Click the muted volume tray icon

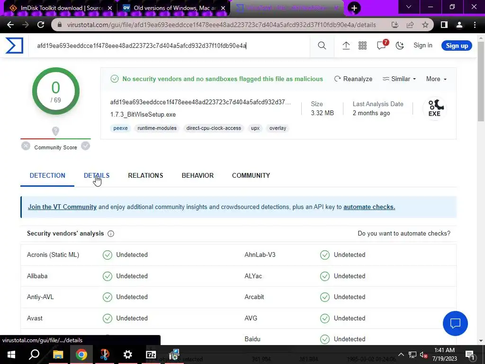click(424, 355)
